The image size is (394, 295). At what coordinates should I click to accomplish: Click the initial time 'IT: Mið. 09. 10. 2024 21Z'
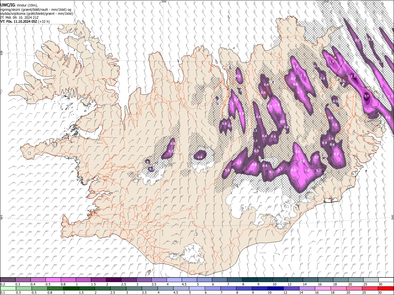(x=19, y=18)
